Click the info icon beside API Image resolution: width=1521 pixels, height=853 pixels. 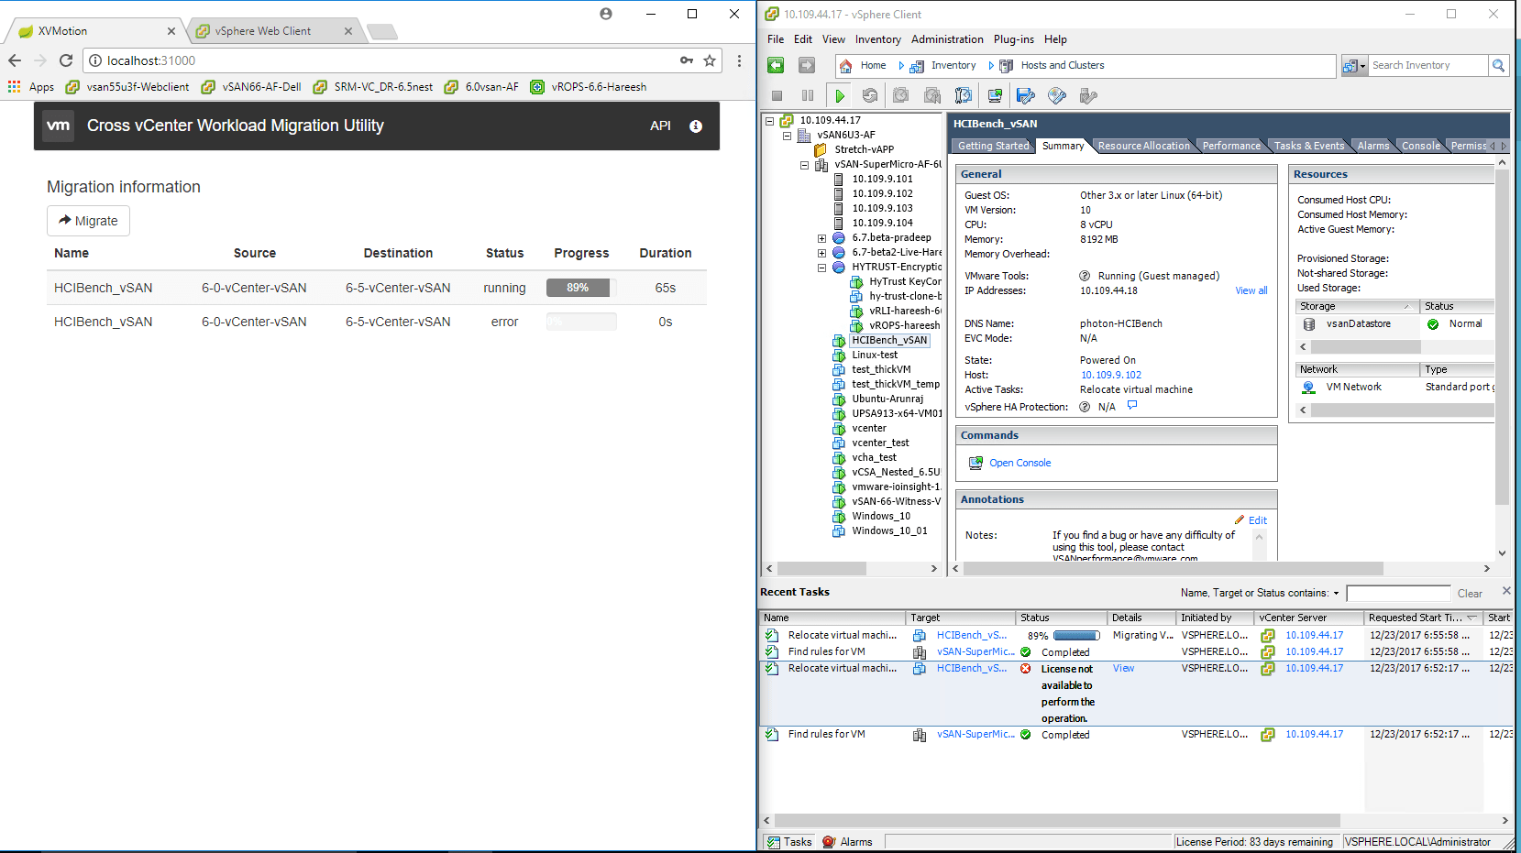click(696, 126)
